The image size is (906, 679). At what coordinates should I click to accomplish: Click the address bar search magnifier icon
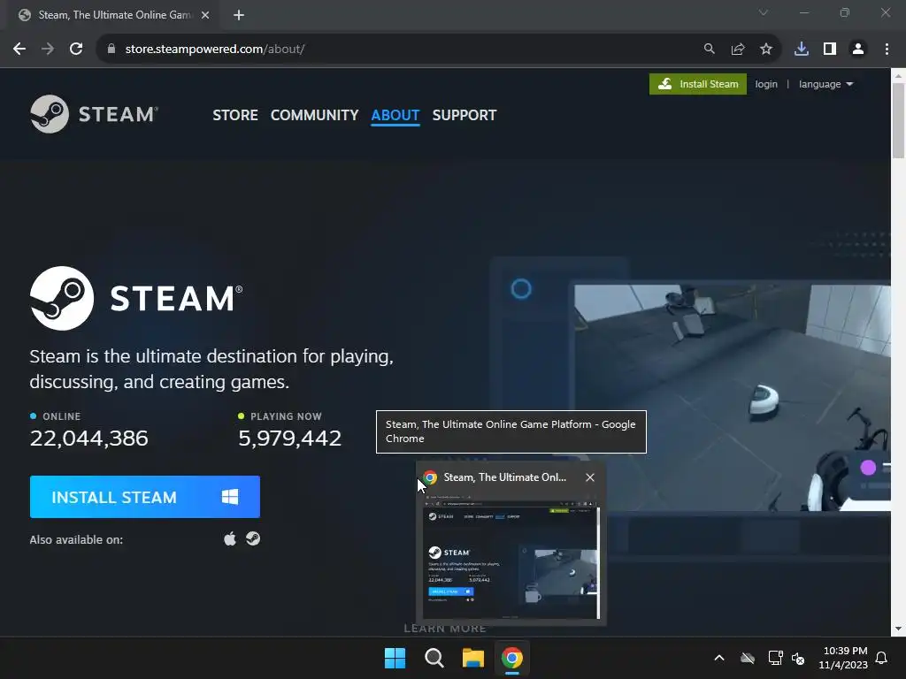709,50
